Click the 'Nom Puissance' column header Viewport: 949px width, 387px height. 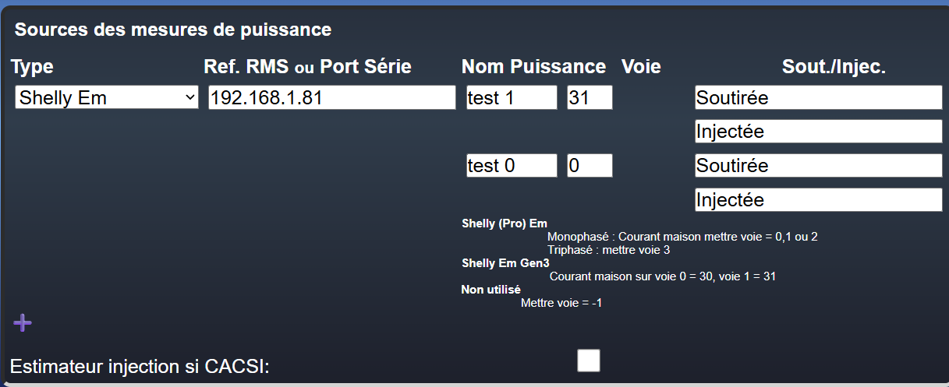click(x=533, y=67)
